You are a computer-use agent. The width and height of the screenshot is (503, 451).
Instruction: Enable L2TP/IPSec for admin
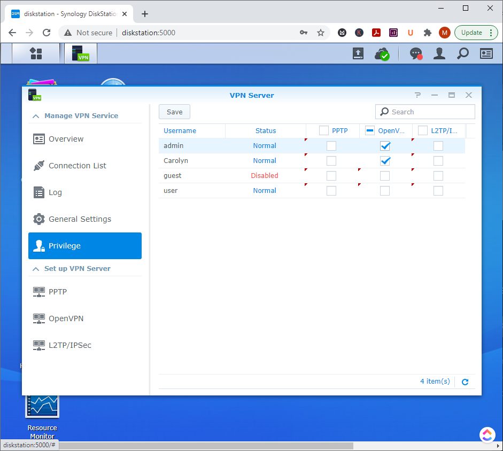coord(438,146)
